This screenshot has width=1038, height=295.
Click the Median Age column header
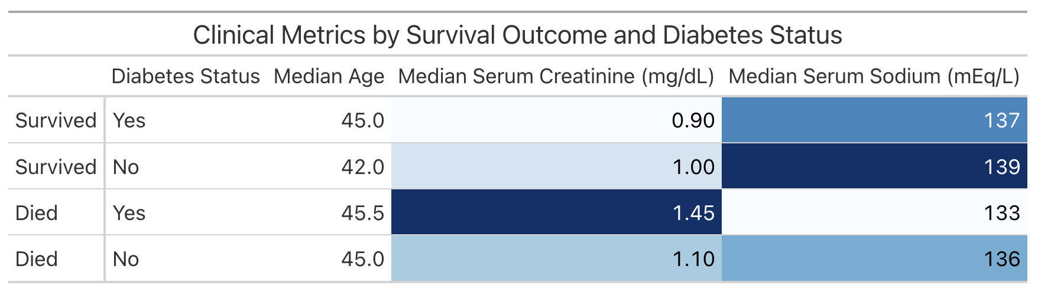(x=329, y=77)
